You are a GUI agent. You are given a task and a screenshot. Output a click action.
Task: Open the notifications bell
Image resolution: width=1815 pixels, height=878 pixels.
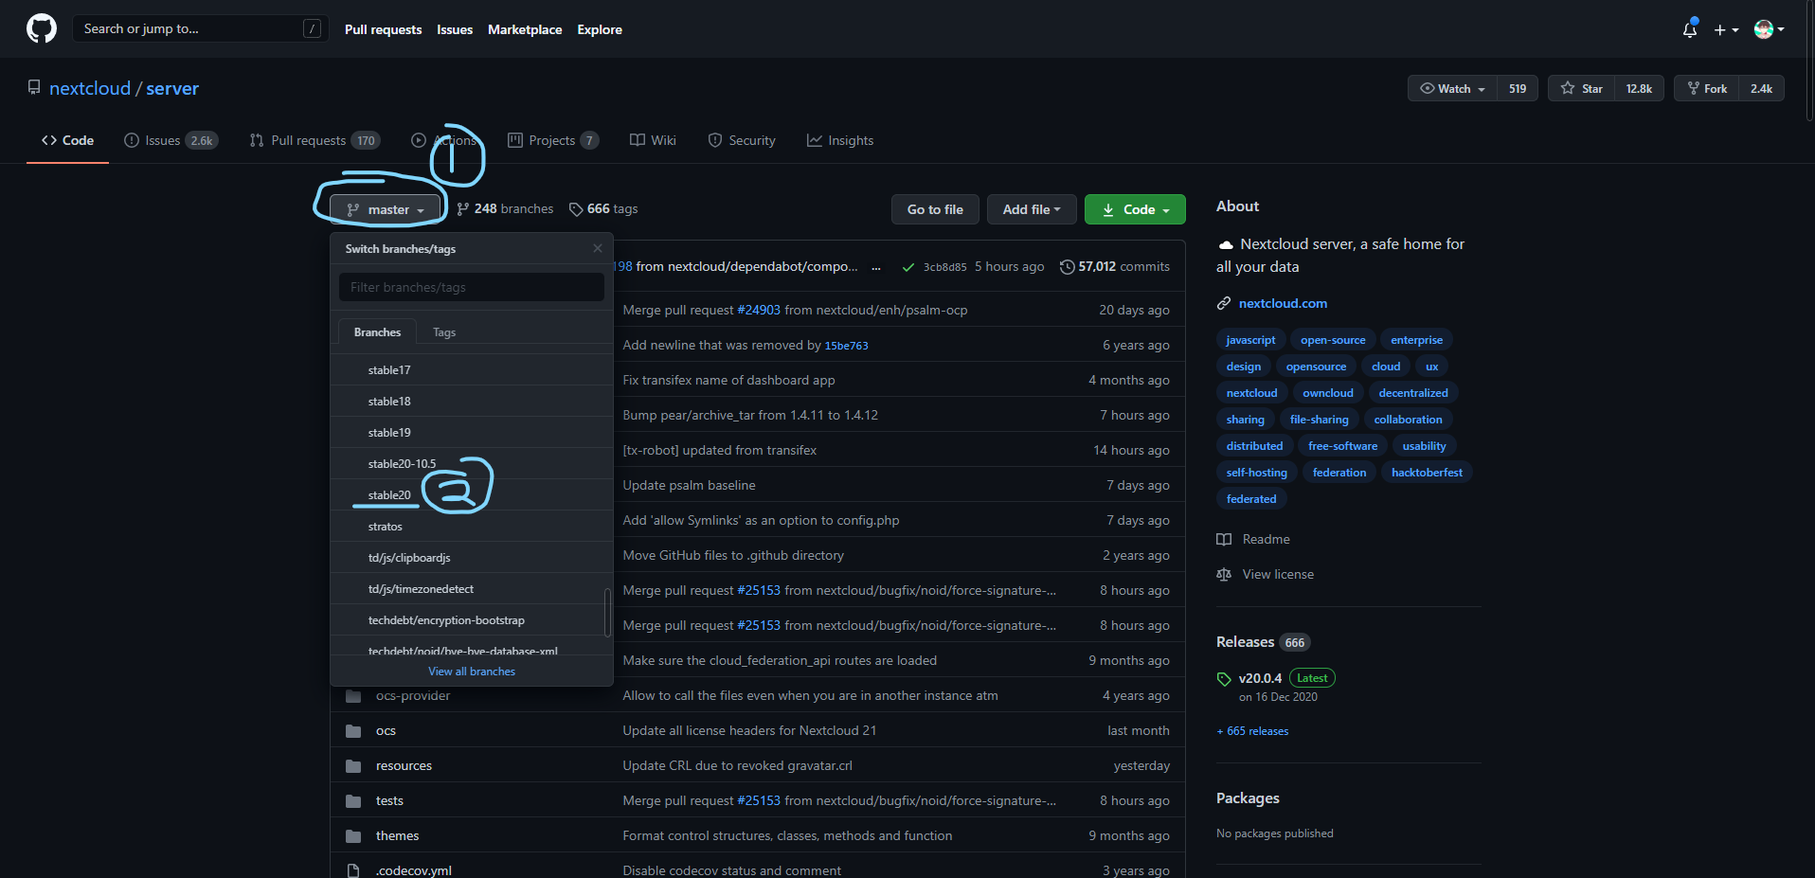point(1690,29)
